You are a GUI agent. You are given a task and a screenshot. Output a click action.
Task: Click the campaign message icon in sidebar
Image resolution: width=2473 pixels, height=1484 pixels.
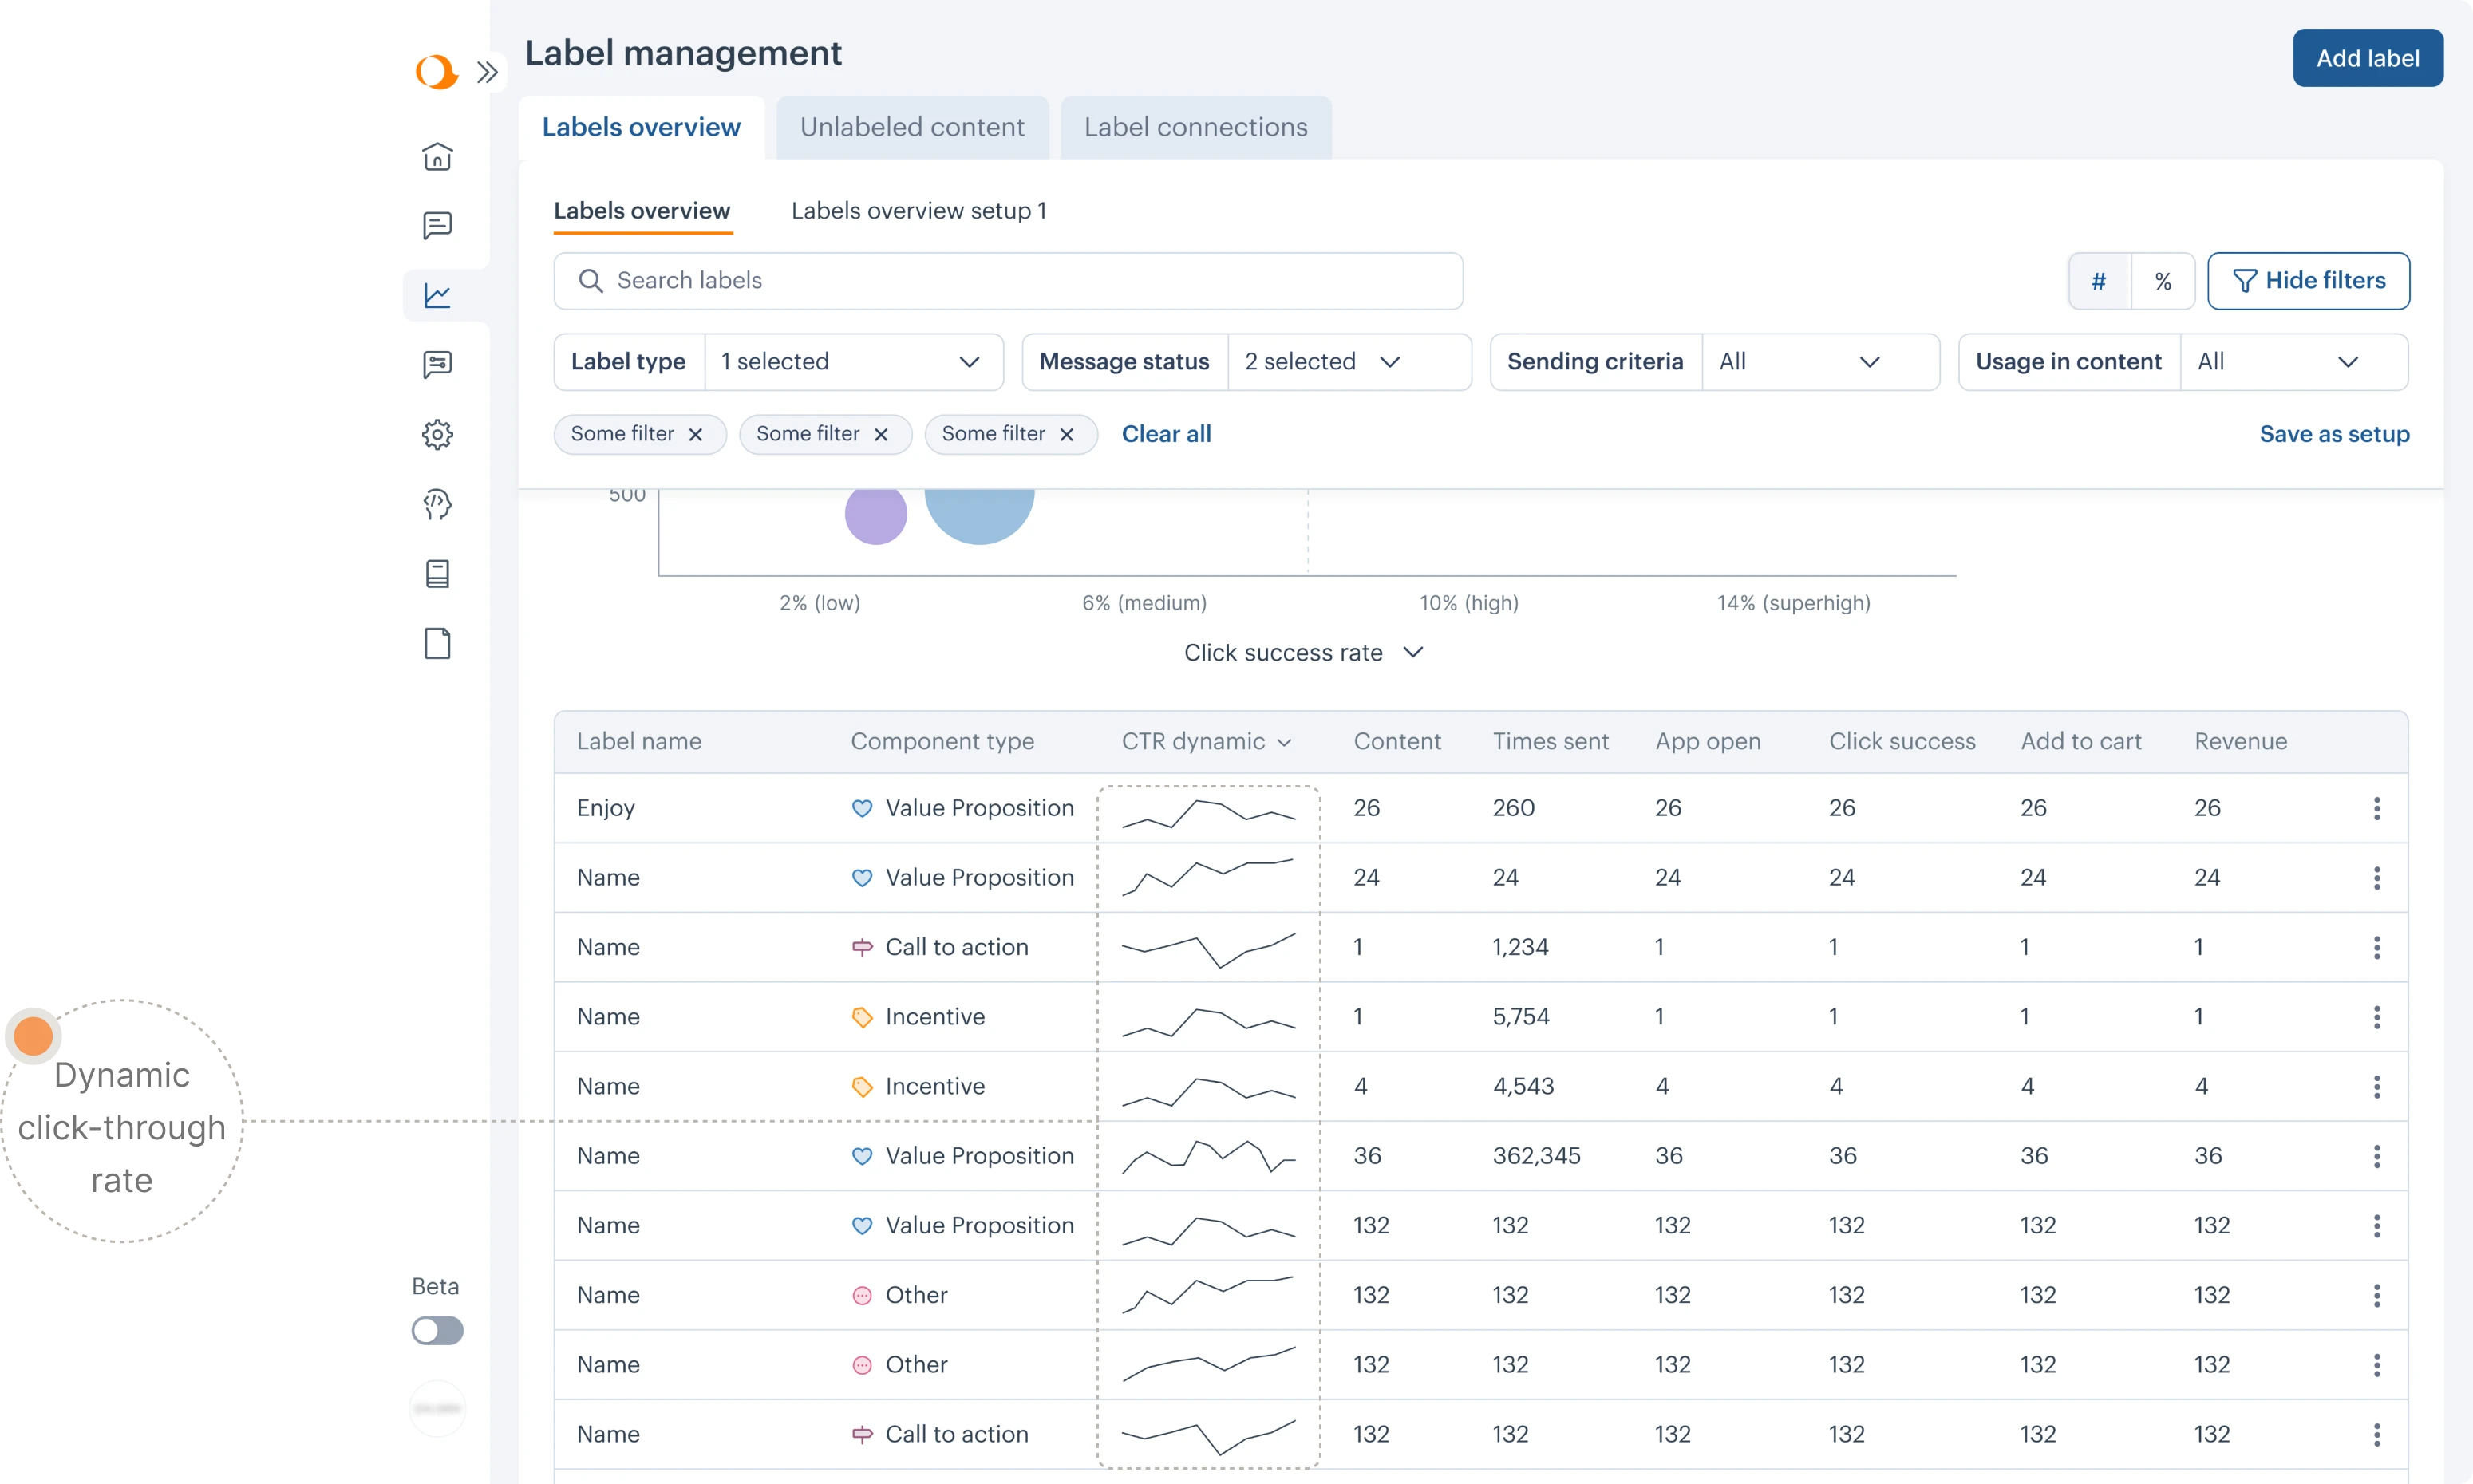pos(437,364)
